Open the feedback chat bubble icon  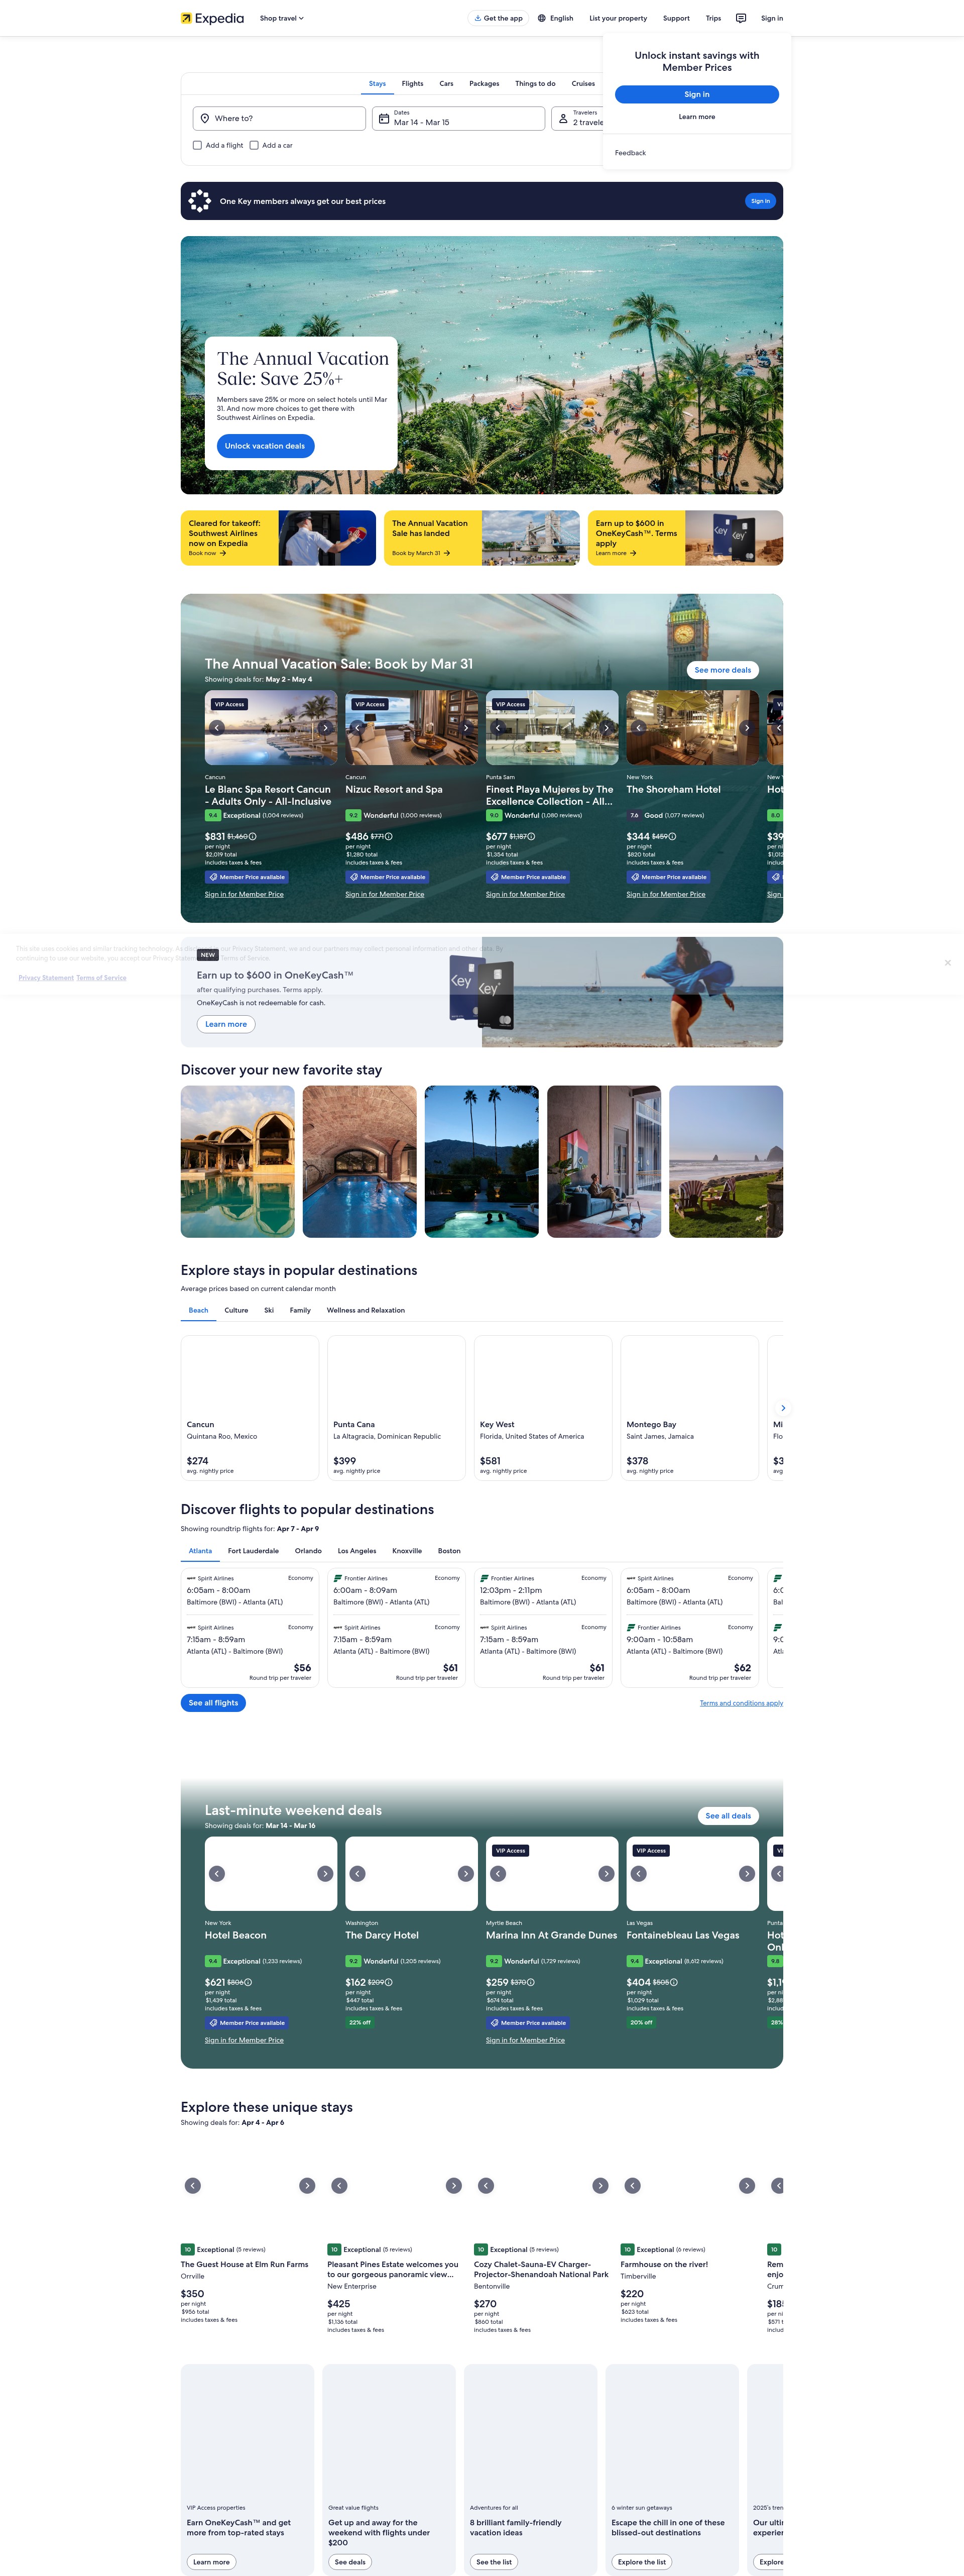[x=742, y=18]
